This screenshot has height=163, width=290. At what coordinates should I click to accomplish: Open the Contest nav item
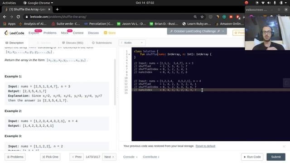pyautogui.click(x=78, y=33)
